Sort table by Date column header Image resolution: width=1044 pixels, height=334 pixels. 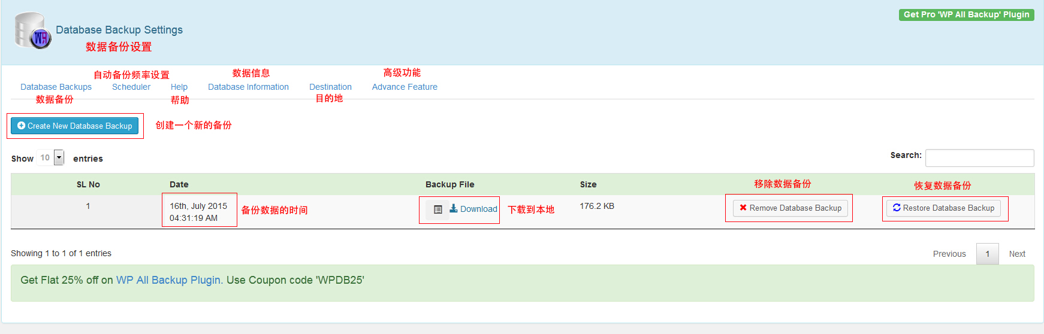tap(179, 184)
